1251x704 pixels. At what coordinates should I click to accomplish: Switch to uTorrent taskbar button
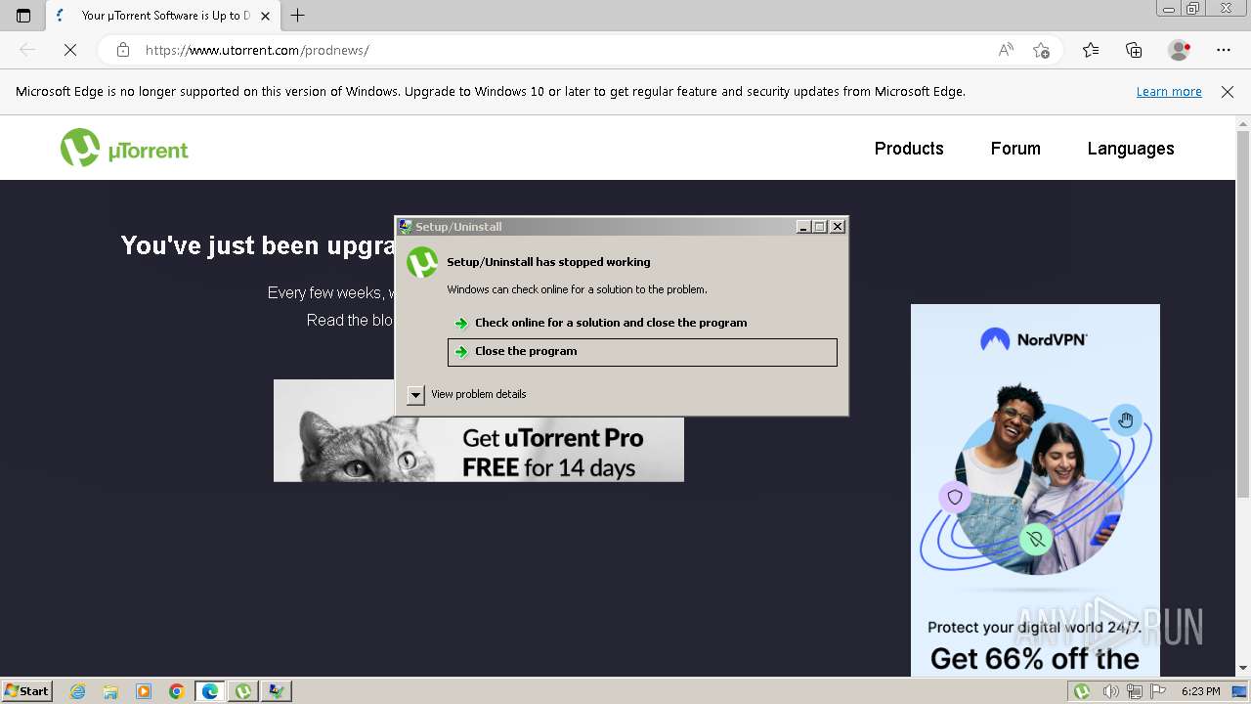243,691
